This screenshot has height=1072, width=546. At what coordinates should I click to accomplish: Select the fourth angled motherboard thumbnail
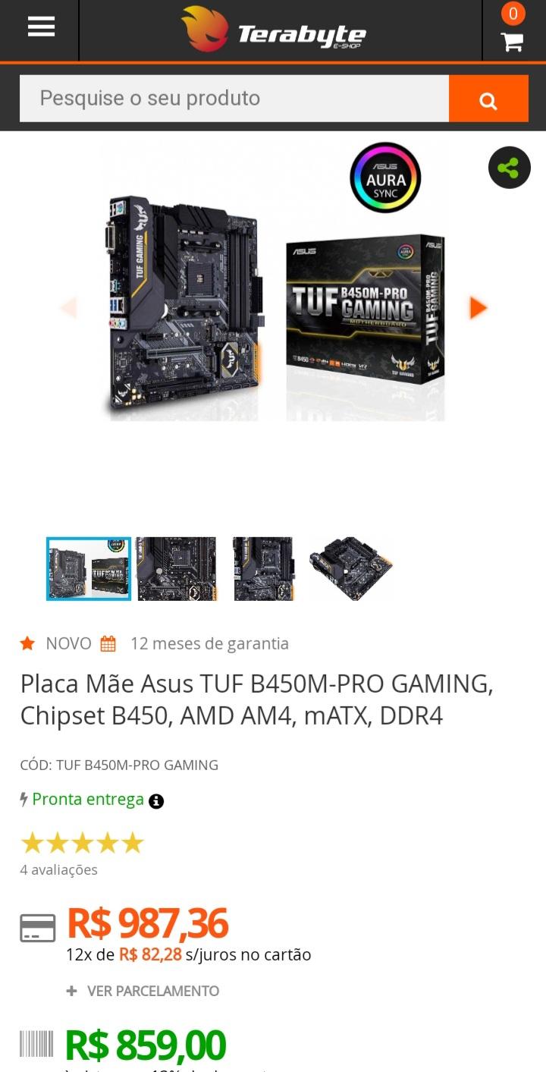coord(350,569)
